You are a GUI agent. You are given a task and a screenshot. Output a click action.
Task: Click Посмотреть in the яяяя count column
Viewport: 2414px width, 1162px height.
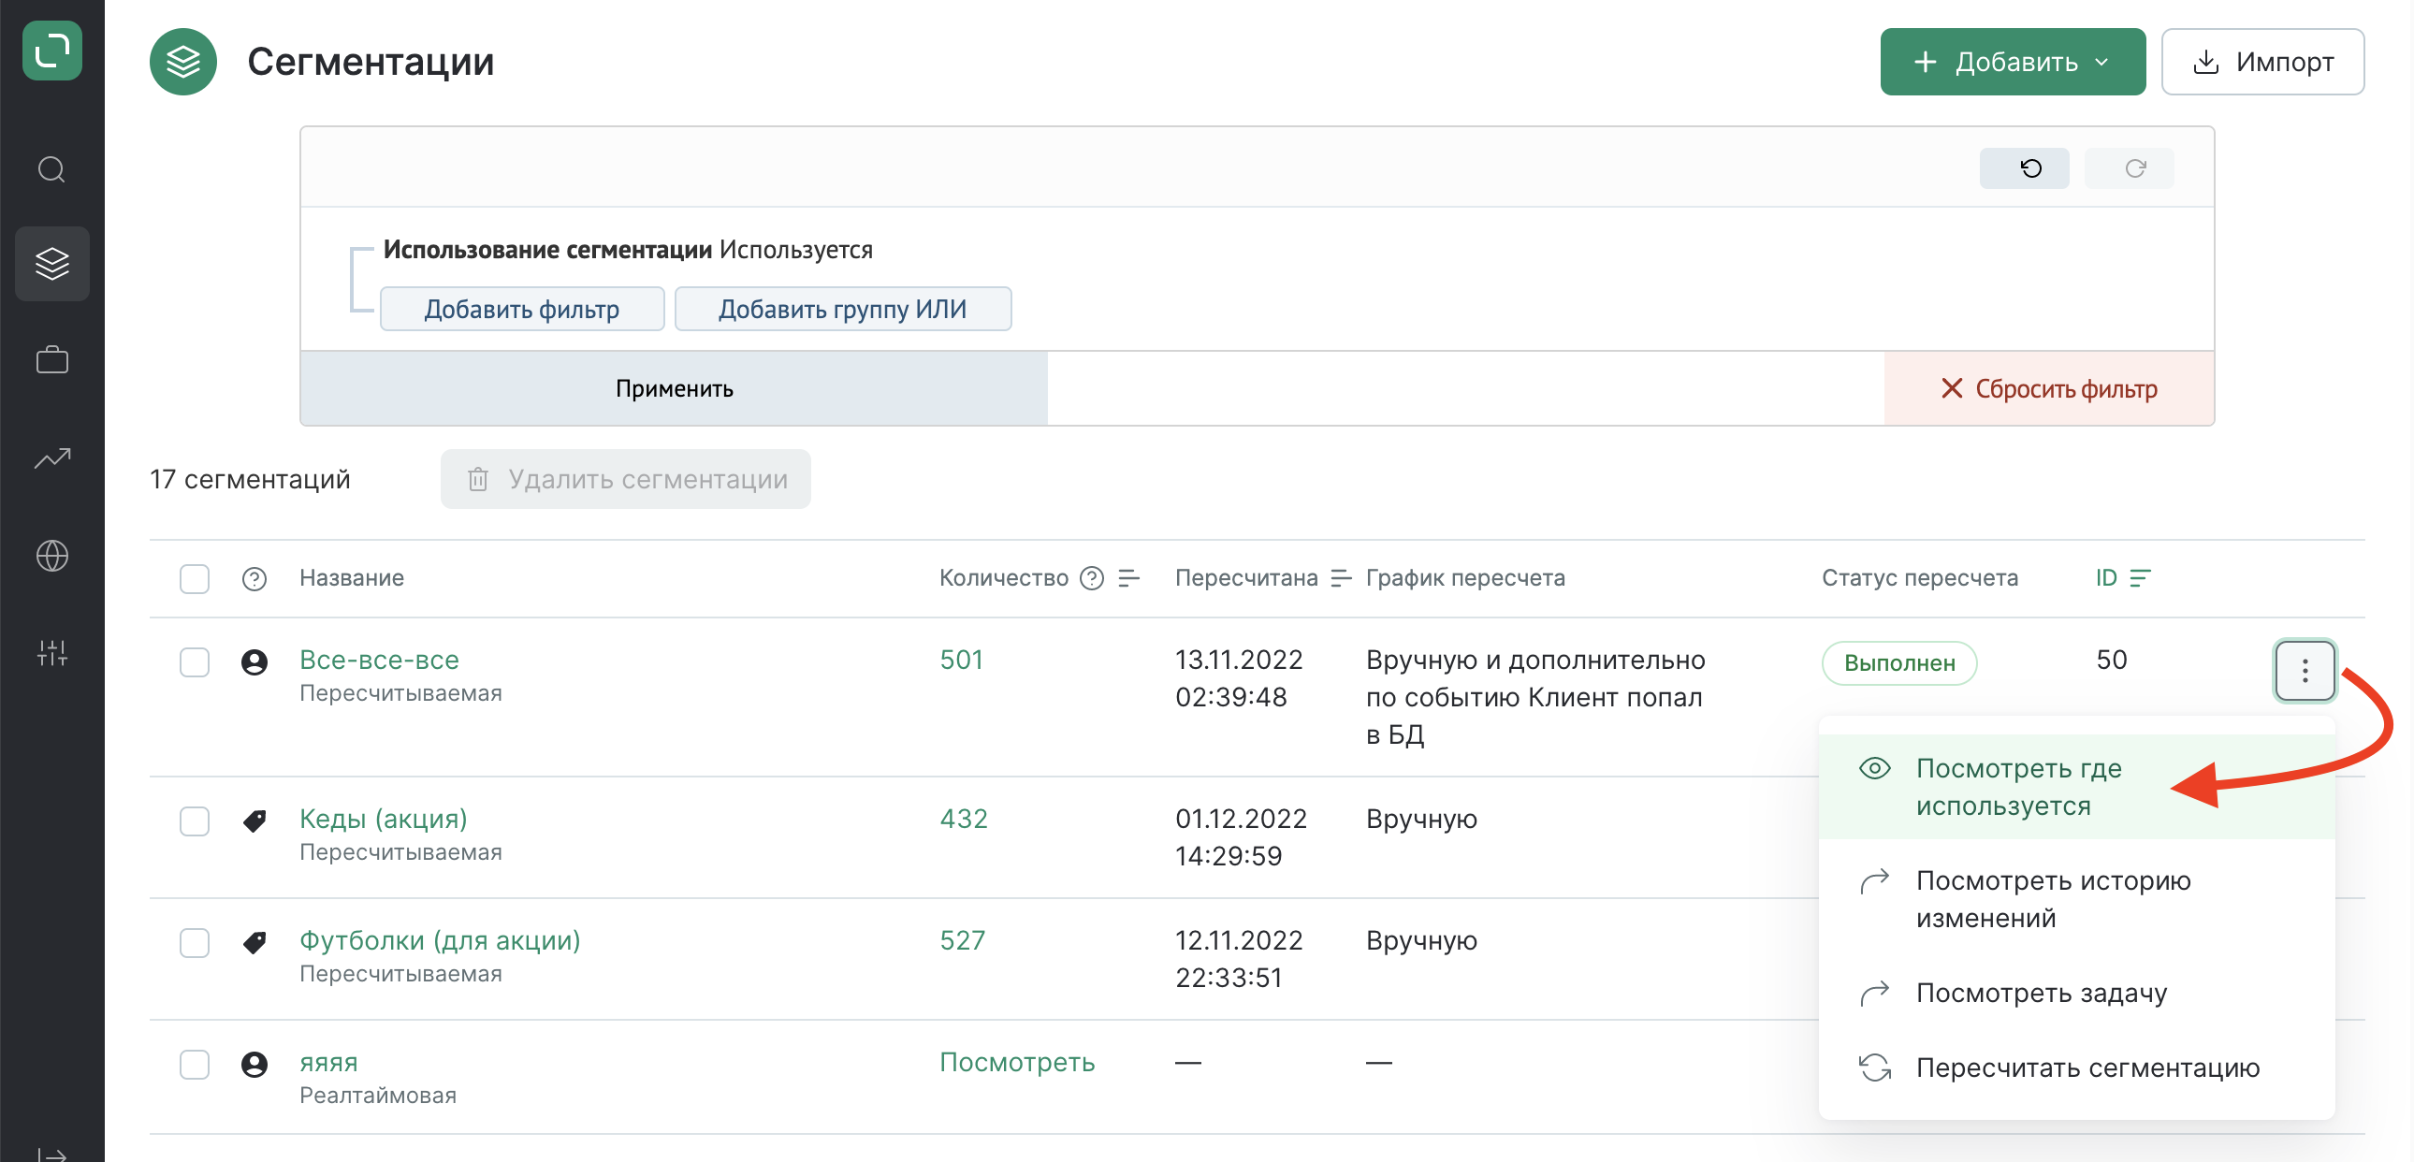click(x=1018, y=1063)
